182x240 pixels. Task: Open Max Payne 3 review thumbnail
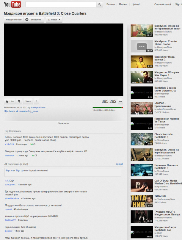click(142, 77)
